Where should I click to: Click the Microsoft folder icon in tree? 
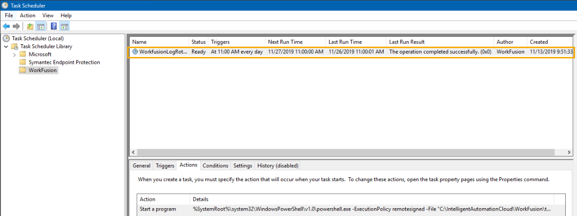pyautogui.click(x=23, y=54)
